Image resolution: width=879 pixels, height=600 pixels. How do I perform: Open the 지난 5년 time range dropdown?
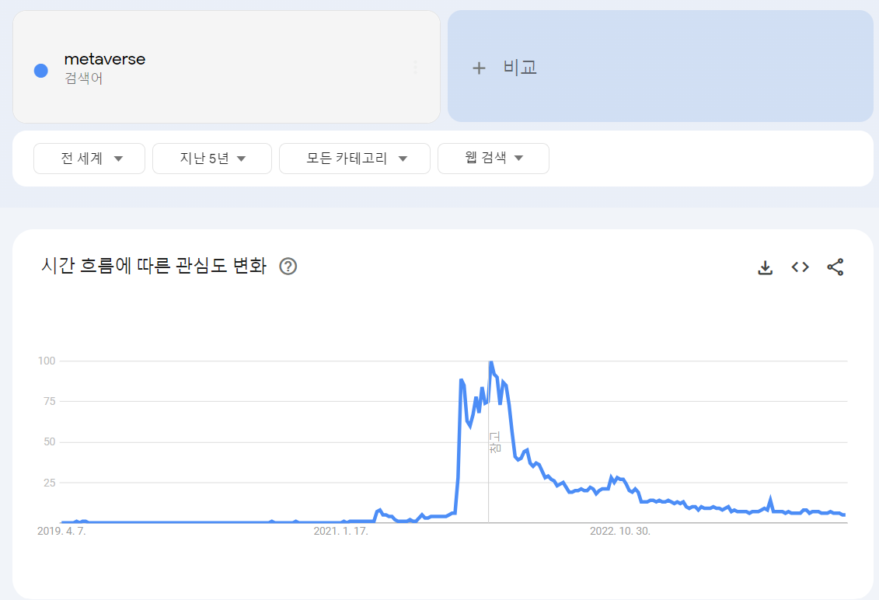click(x=211, y=158)
